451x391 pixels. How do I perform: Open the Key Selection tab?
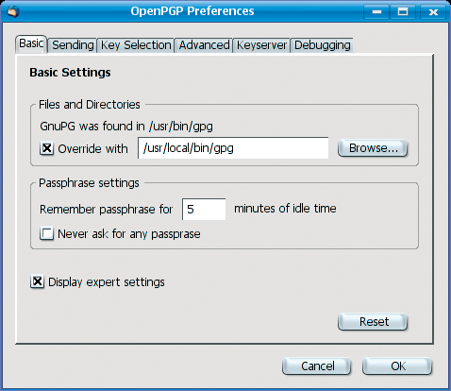136,45
